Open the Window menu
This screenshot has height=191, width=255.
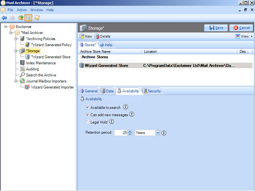pos(37,10)
